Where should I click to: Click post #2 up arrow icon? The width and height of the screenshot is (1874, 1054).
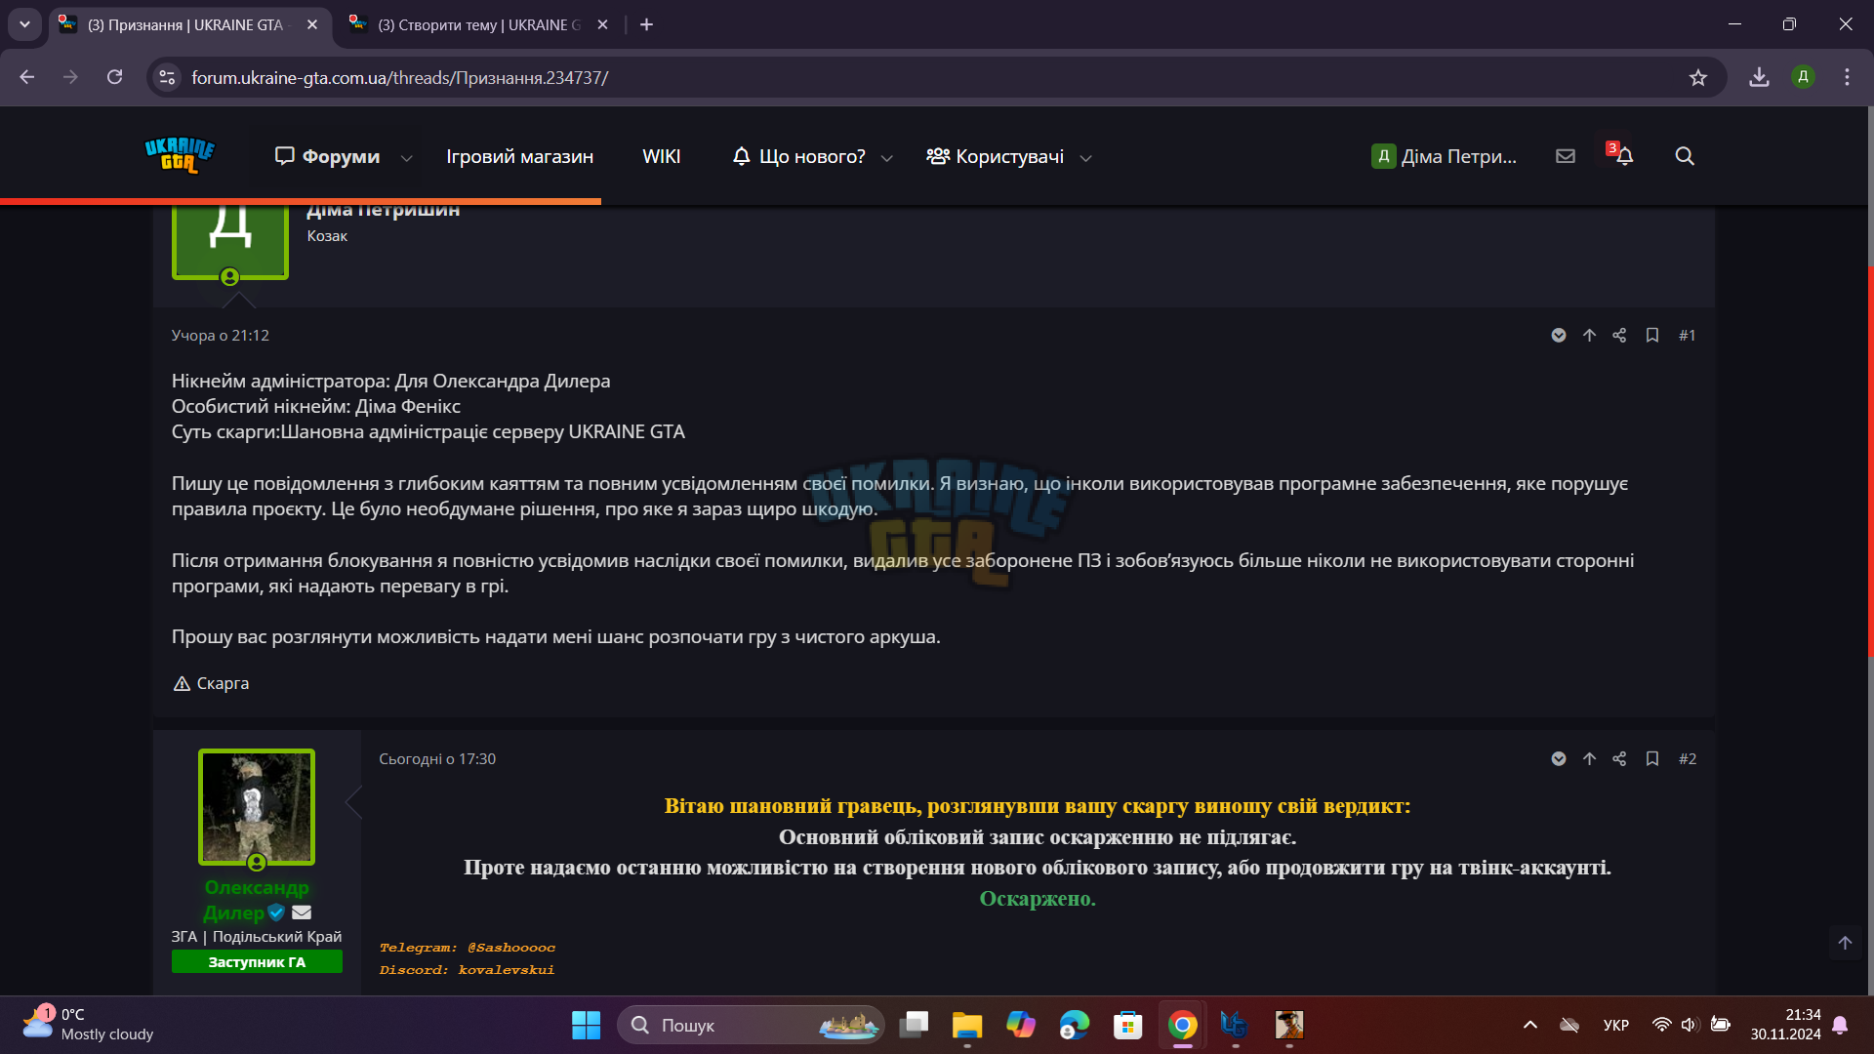[1589, 759]
